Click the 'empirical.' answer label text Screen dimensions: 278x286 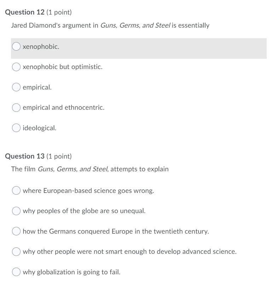37,87
